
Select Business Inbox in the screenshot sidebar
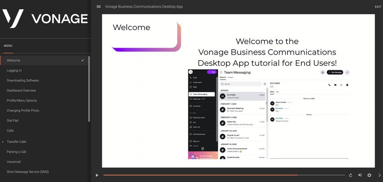coord(199,118)
